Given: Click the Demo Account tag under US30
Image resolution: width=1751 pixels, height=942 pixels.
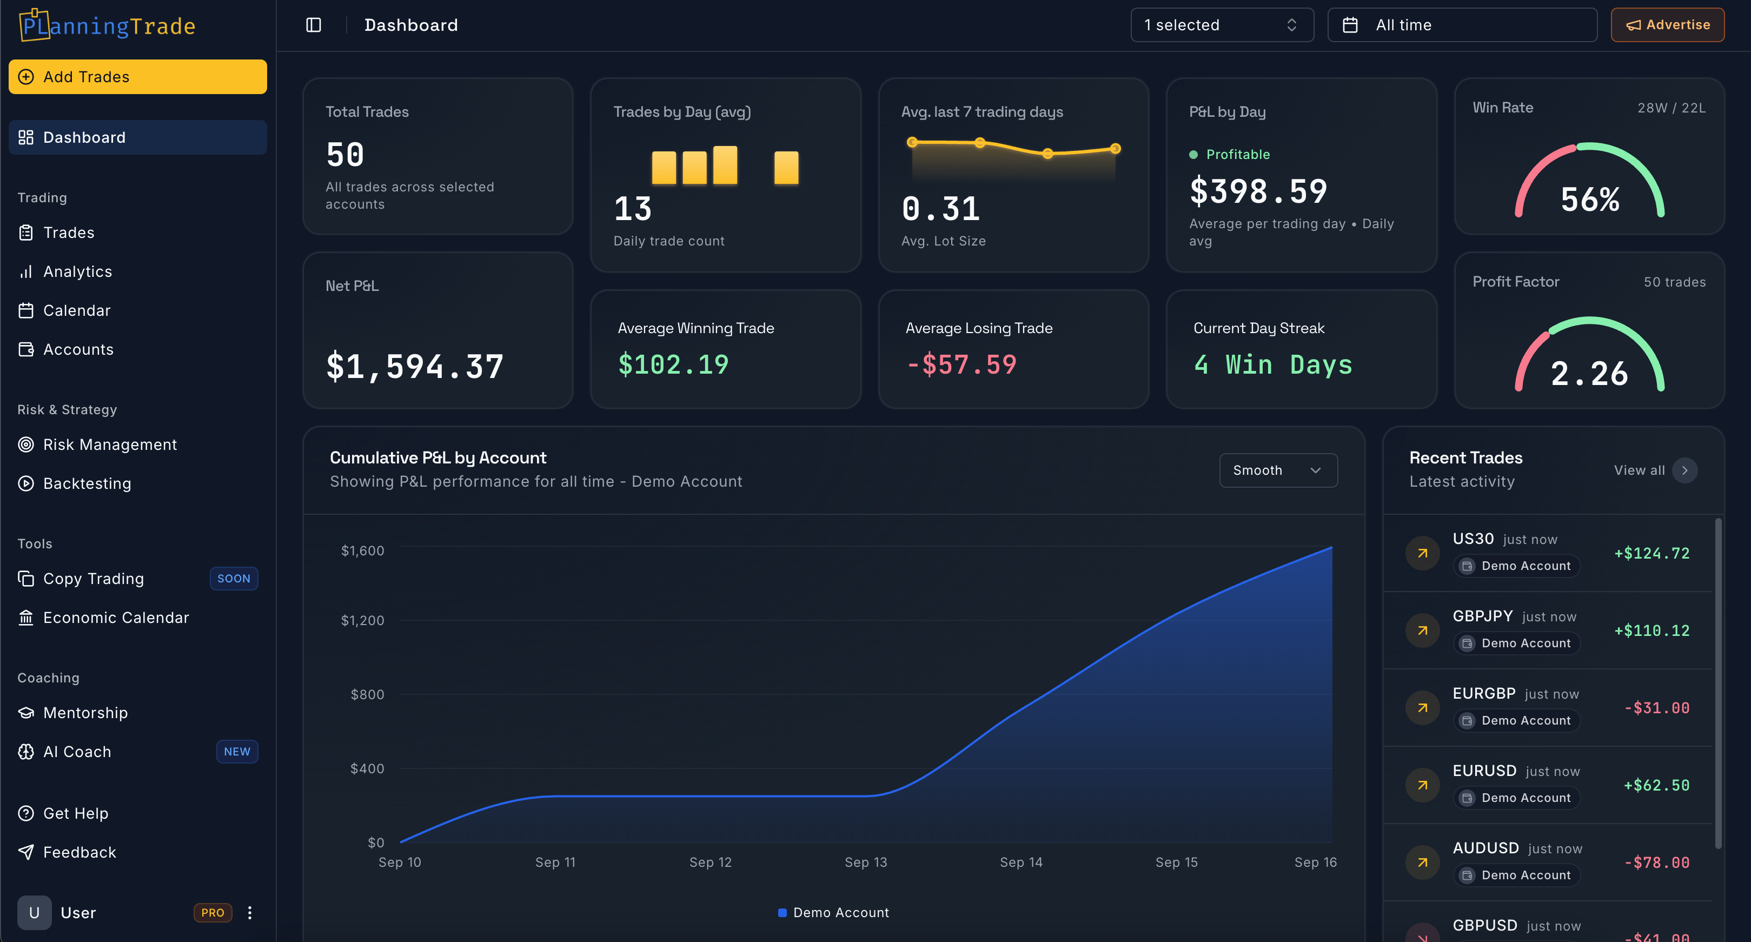Looking at the screenshot, I should (x=1516, y=566).
